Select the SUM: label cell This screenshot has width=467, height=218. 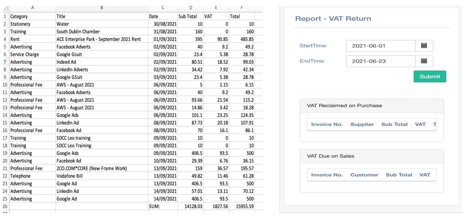click(162, 206)
